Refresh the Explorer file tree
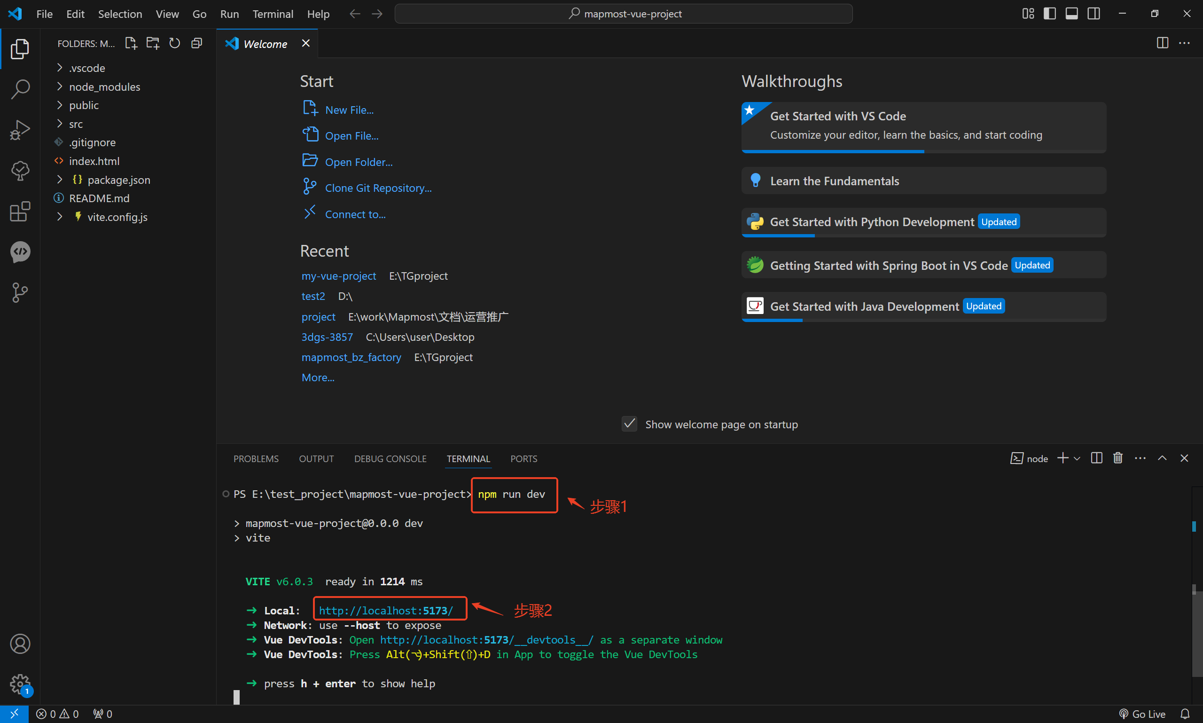This screenshot has width=1203, height=723. click(x=174, y=43)
